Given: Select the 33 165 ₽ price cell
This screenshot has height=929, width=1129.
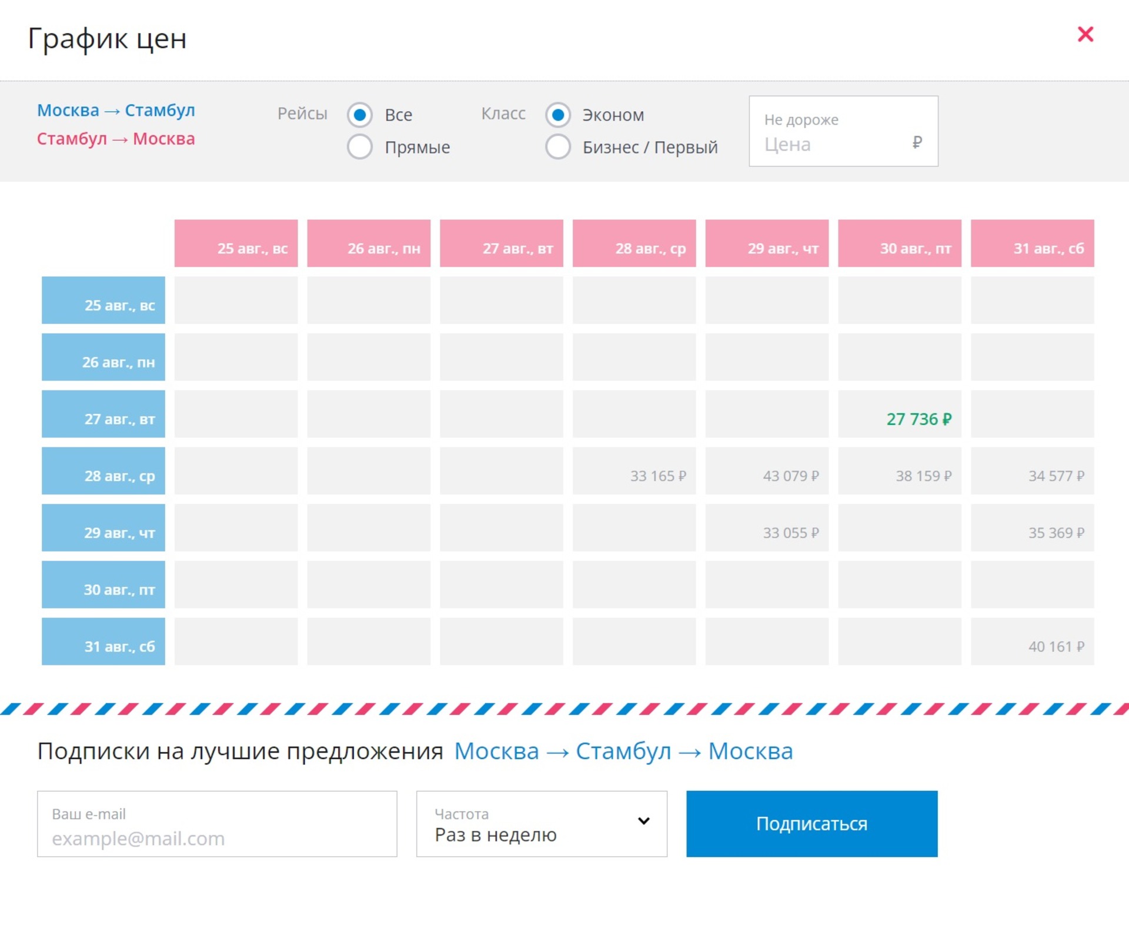Looking at the screenshot, I should point(634,472).
